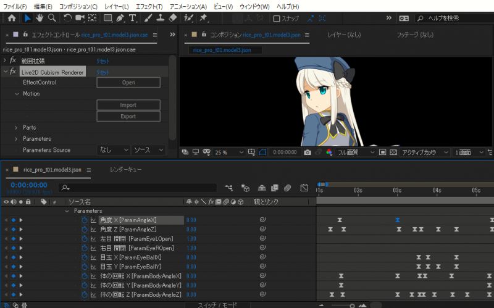Open the 25% magnification dropdown
Screen dimensions: 494x308
229,152
